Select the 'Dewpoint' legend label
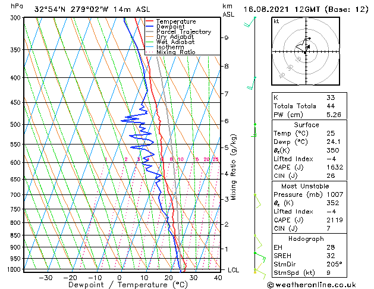 coord(170,27)
